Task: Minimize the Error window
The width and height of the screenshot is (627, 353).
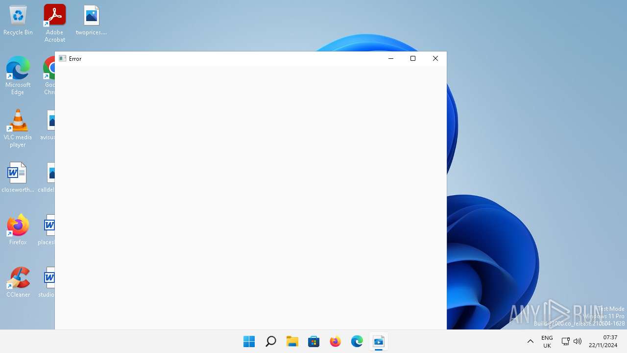Action: pos(391,58)
